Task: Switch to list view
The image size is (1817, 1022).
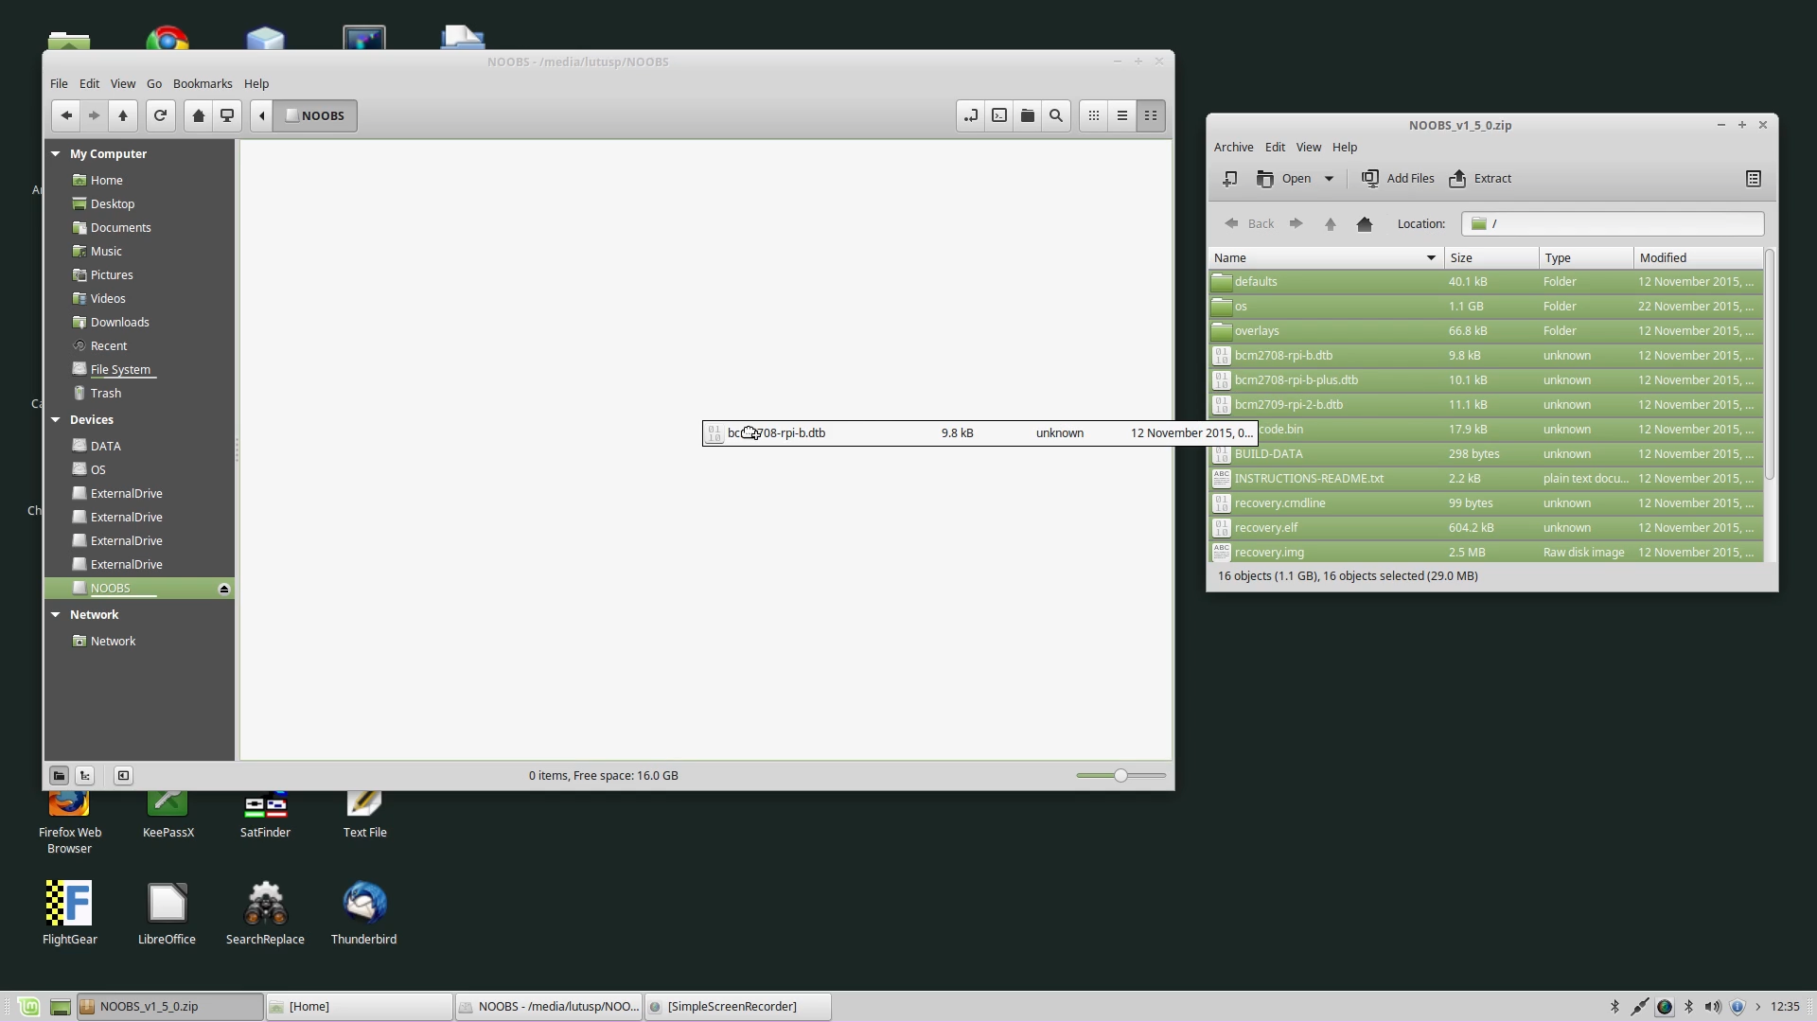Action: [1122, 115]
